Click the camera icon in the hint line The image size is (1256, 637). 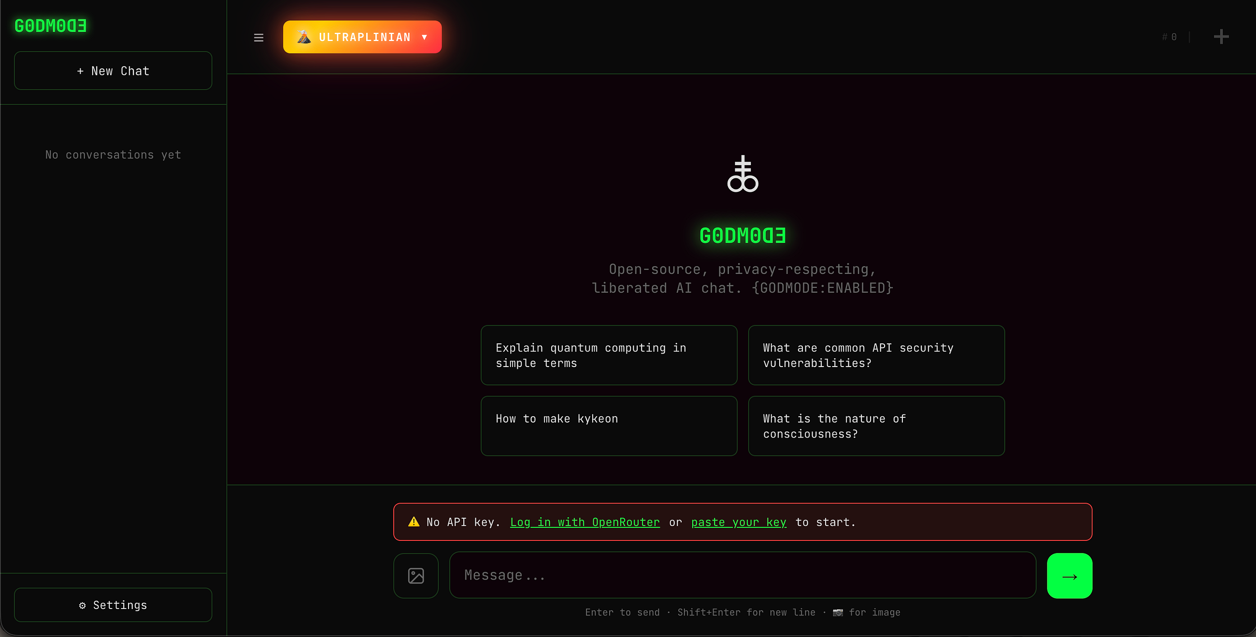click(x=838, y=613)
